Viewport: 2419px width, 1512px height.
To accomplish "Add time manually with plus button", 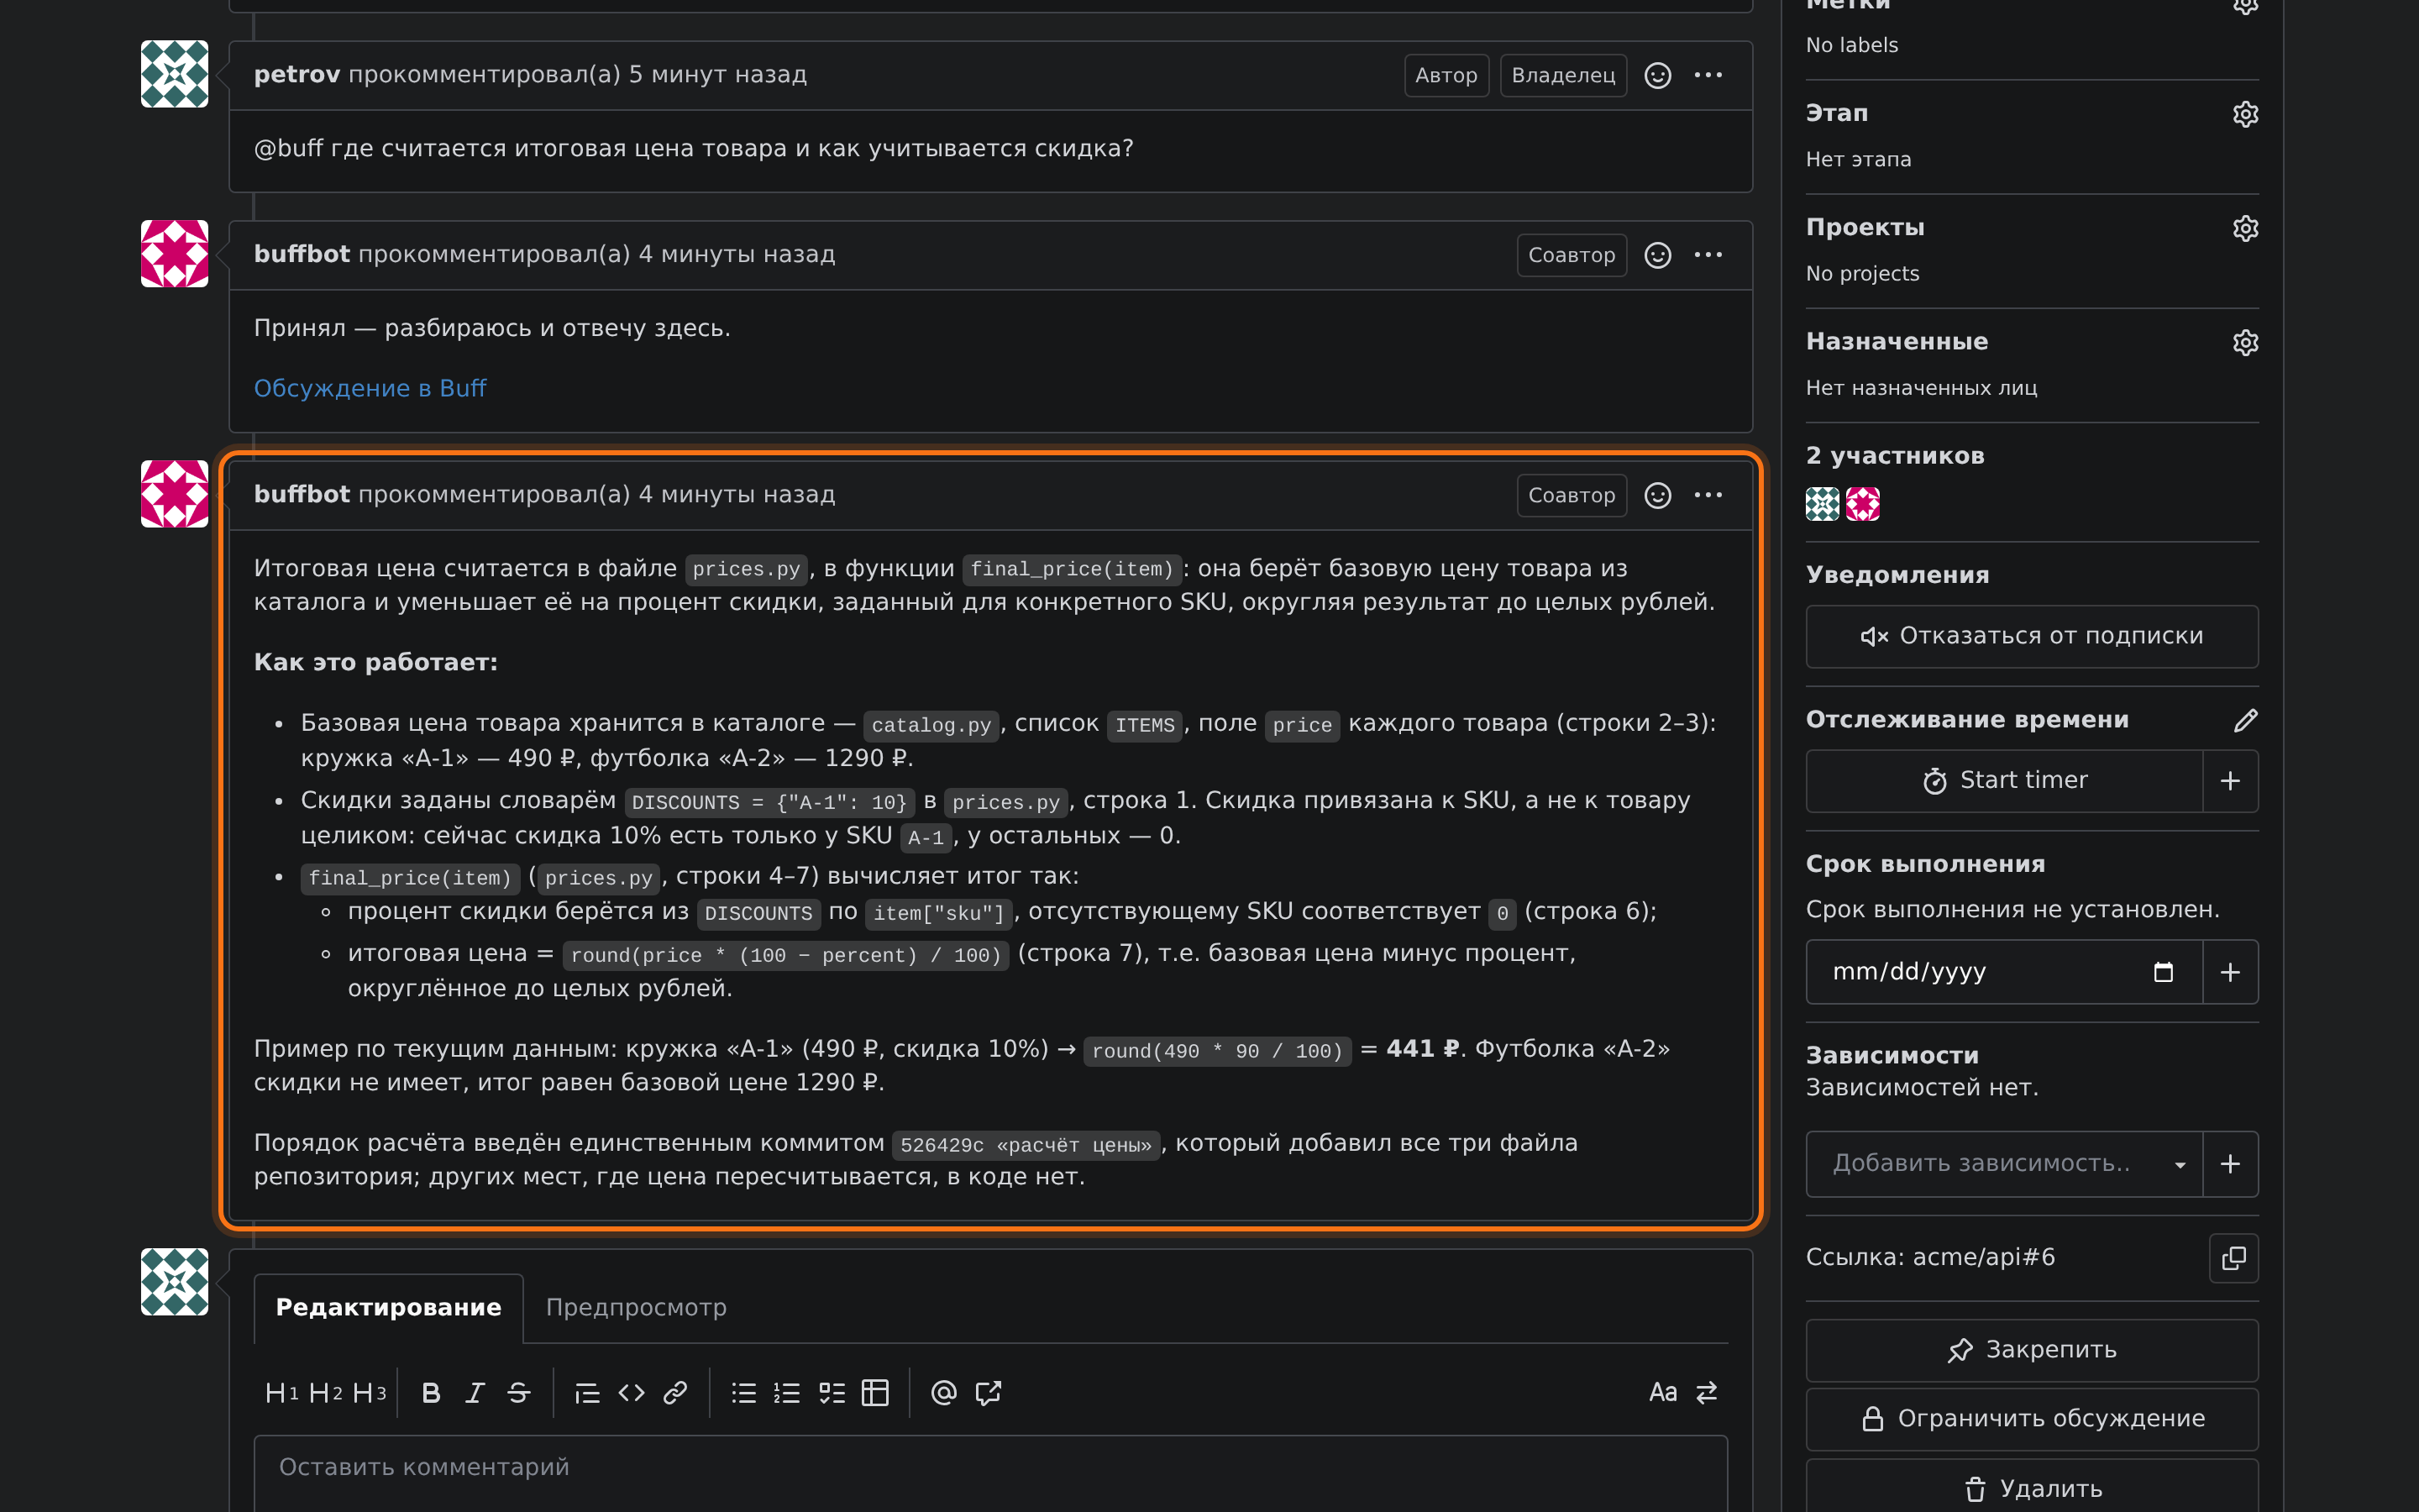I will [2230, 780].
